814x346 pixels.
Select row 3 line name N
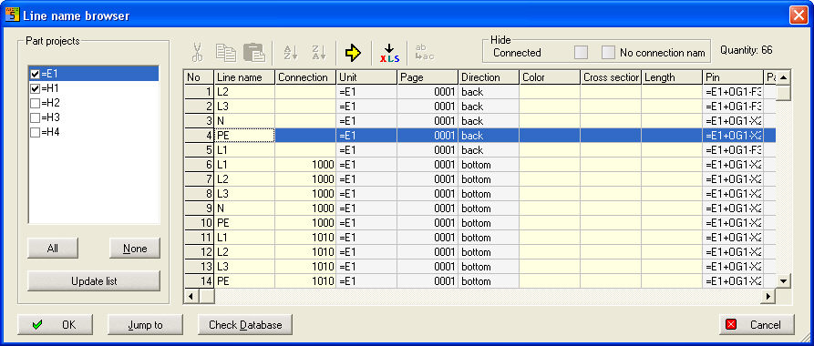[x=244, y=121]
